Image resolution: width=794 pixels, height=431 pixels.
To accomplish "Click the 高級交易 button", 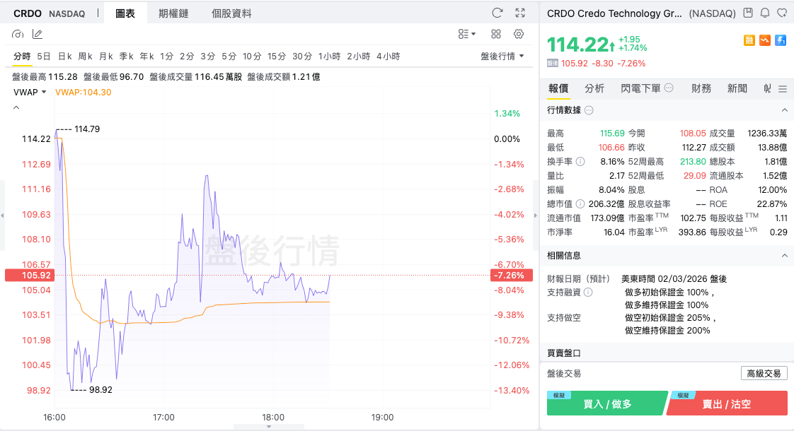I will [764, 373].
